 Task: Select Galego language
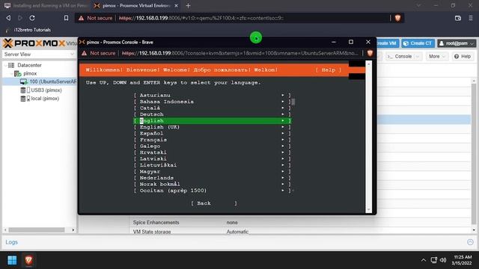click(213, 146)
